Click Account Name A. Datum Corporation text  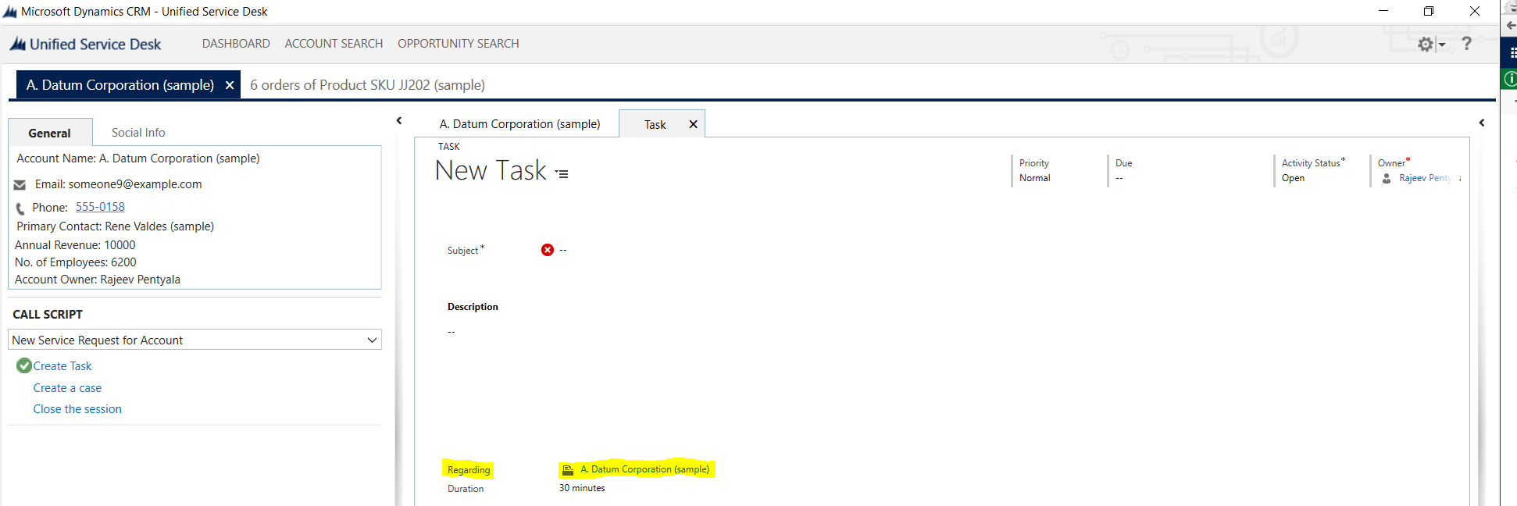138,159
